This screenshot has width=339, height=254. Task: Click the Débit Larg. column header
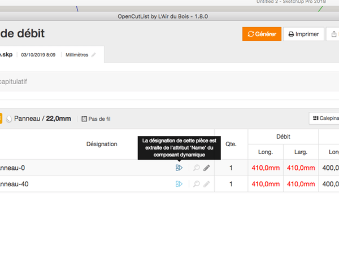point(301,152)
